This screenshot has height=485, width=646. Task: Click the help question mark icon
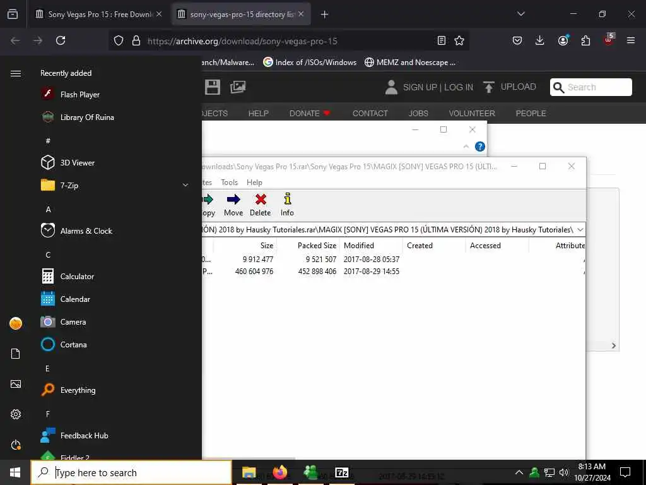pyautogui.click(x=480, y=147)
